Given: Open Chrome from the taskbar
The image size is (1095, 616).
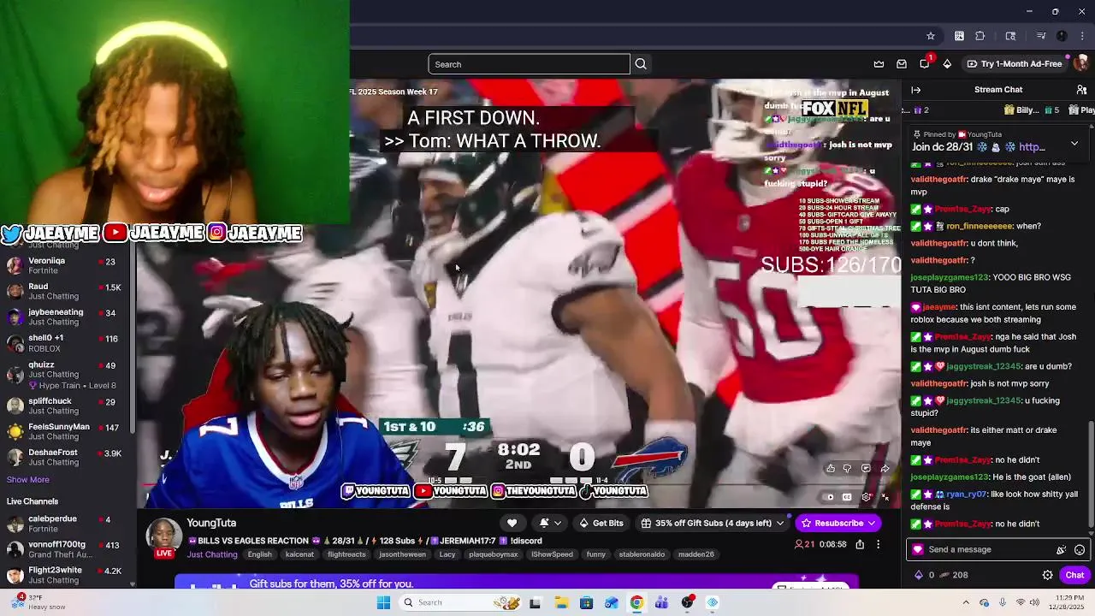Looking at the screenshot, I should (x=636, y=602).
